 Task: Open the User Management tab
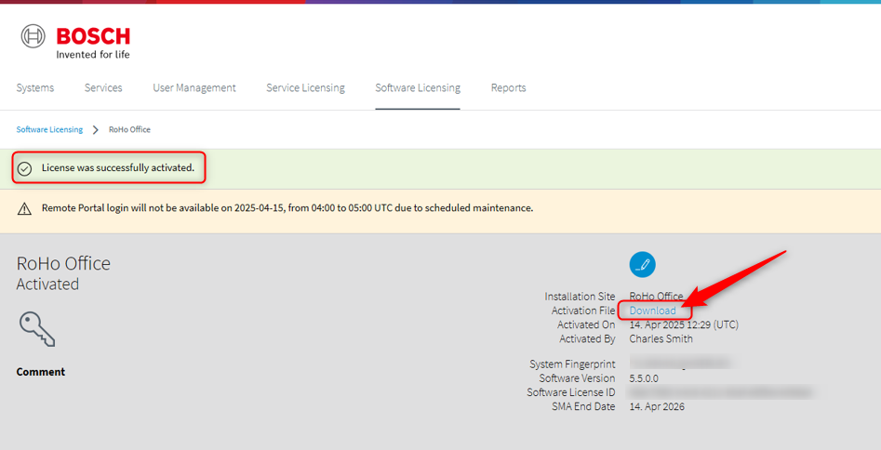(x=194, y=87)
